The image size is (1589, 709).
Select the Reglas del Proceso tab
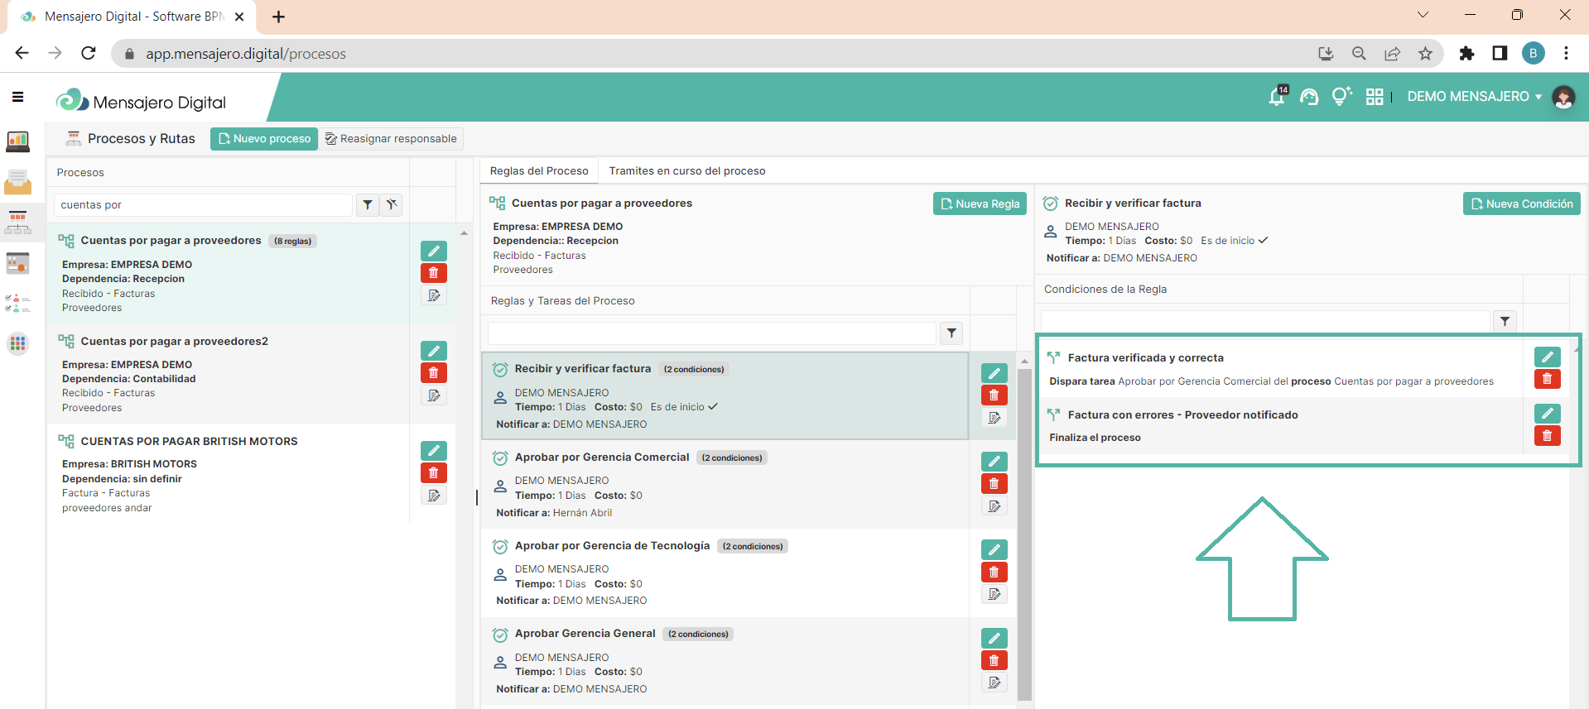539,171
